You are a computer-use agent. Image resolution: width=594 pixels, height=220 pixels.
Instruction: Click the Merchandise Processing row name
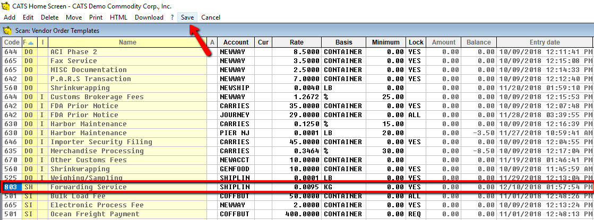pos(97,151)
